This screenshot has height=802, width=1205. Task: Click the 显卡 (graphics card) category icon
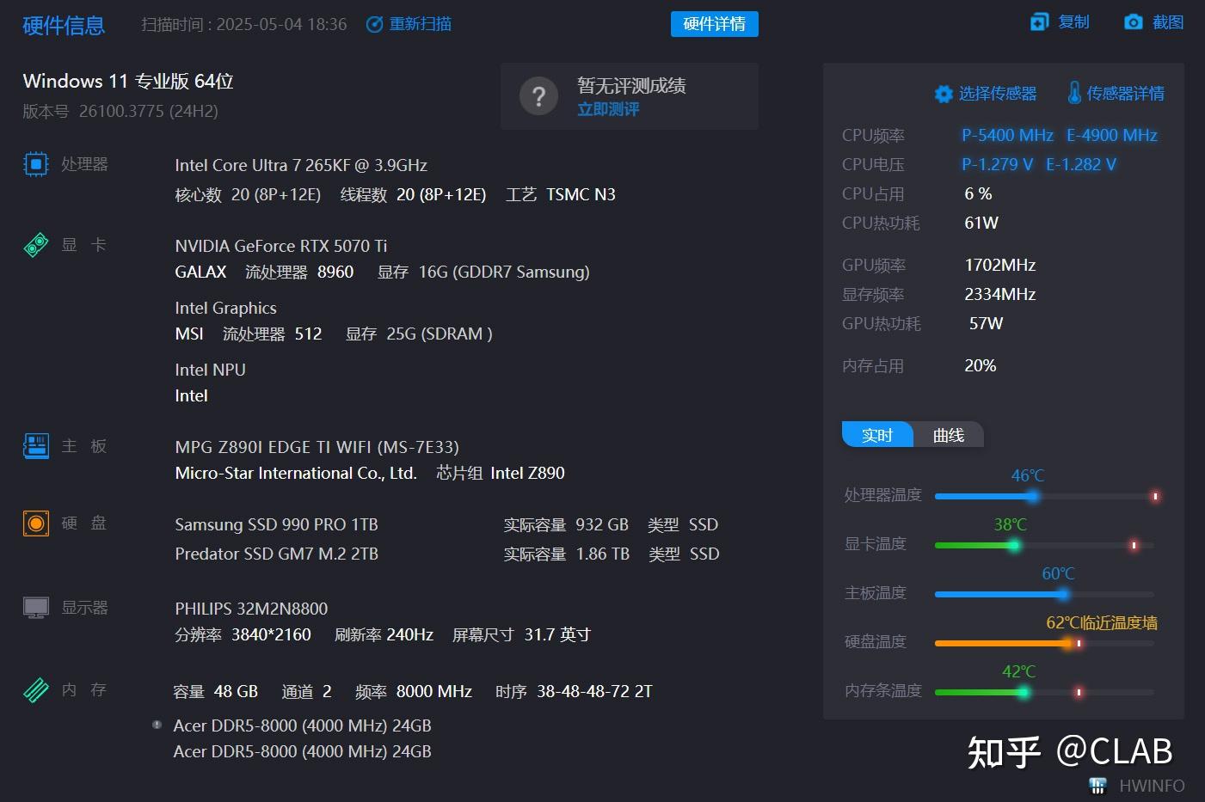35,244
